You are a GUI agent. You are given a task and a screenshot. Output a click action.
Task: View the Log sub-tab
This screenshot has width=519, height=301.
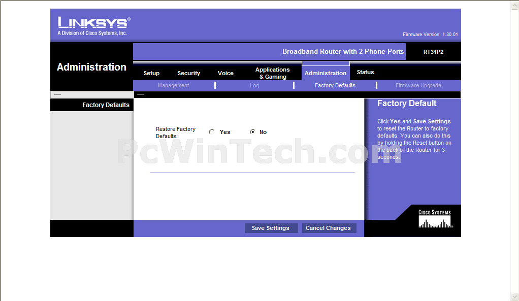[254, 85]
